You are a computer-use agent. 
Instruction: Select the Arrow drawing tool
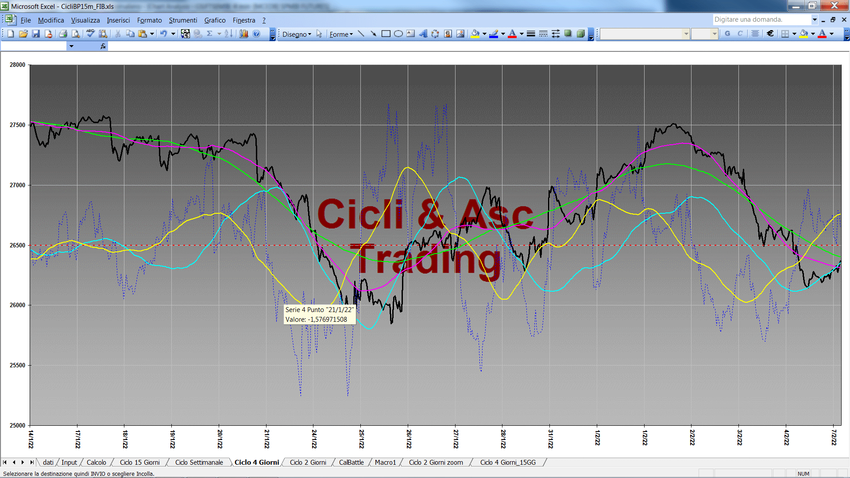point(374,34)
